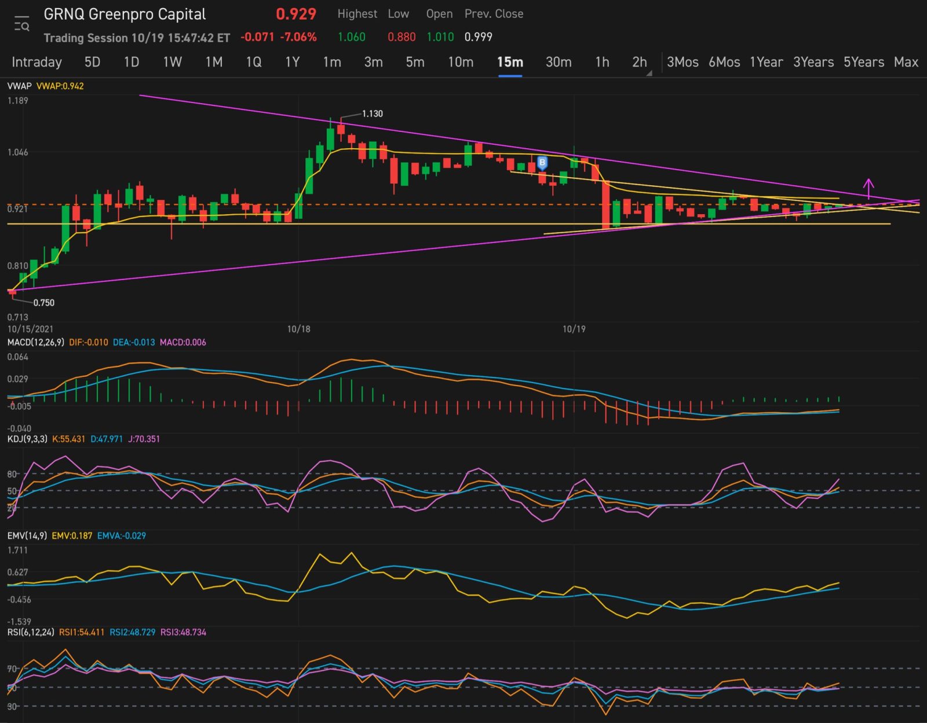Screen dimensions: 927x723
Task: Switch to 2h candle interval
Action: coord(639,62)
